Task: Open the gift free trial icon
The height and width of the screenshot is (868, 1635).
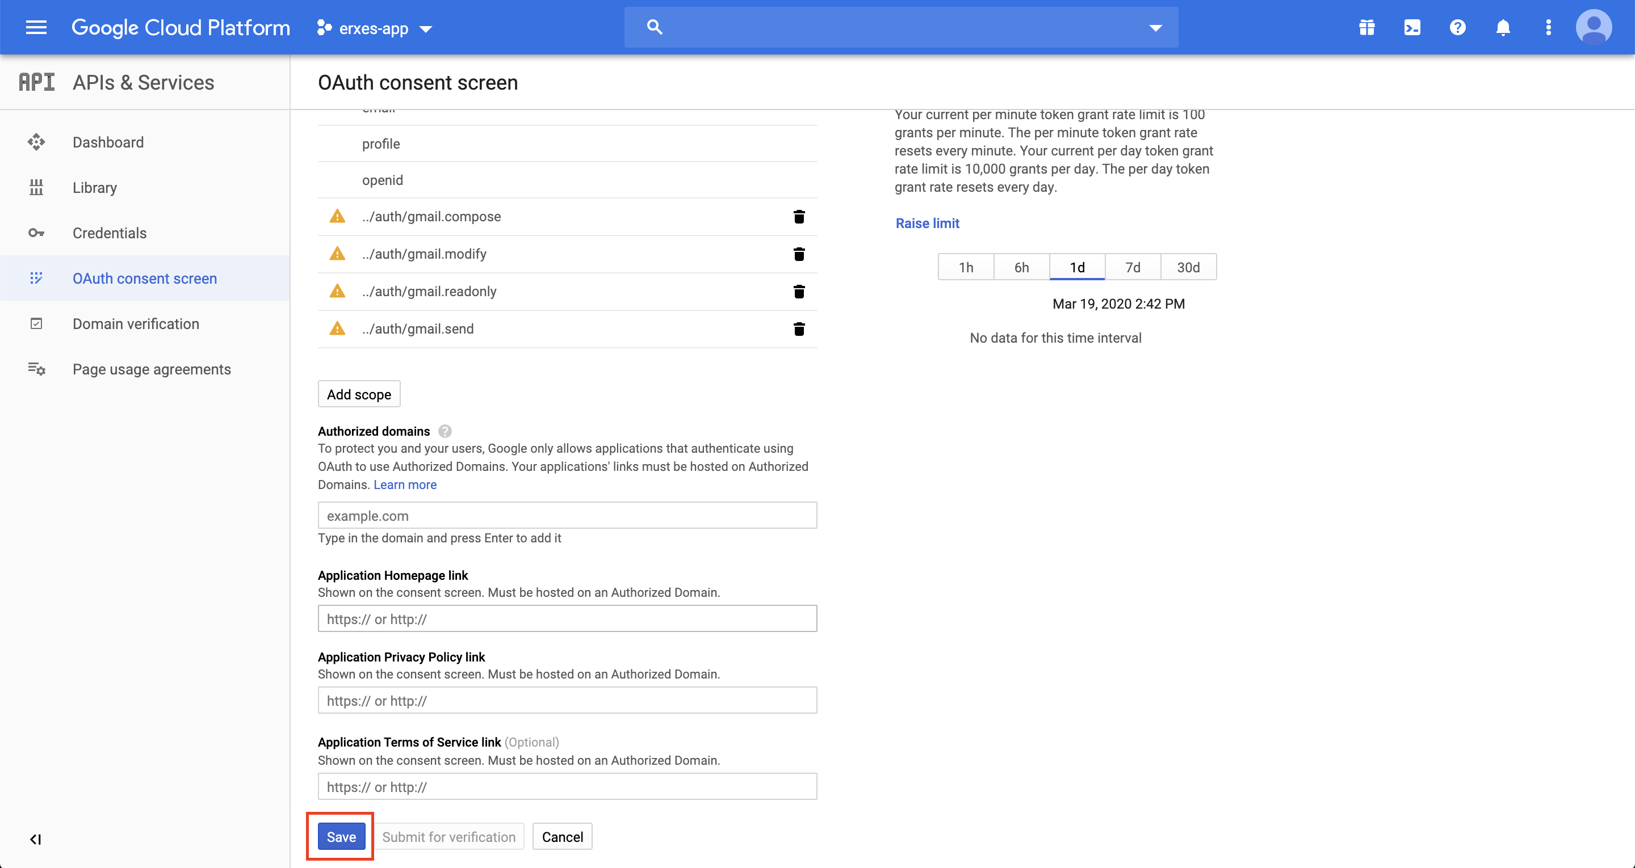Action: pyautogui.click(x=1366, y=27)
